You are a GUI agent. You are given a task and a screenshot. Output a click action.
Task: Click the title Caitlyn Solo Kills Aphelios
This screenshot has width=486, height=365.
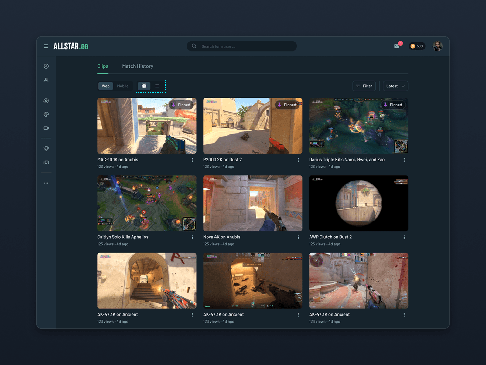point(123,237)
